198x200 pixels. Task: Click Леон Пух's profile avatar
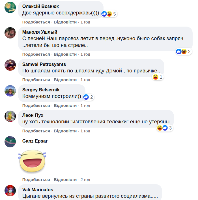(10, 116)
